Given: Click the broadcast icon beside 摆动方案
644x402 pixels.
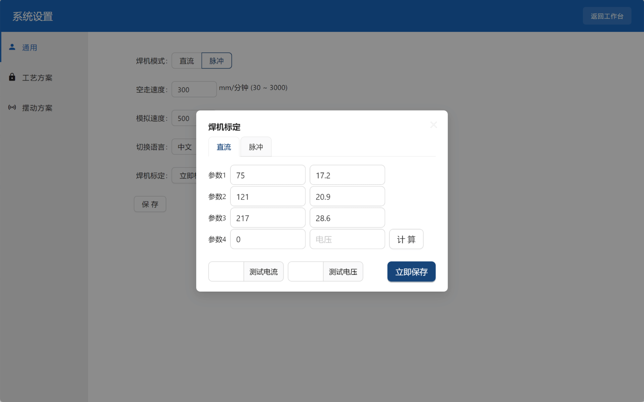Looking at the screenshot, I should pyautogui.click(x=12, y=107).
